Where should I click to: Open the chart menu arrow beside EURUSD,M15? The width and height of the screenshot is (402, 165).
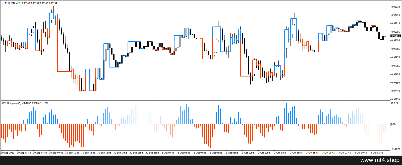coord(3,3)
